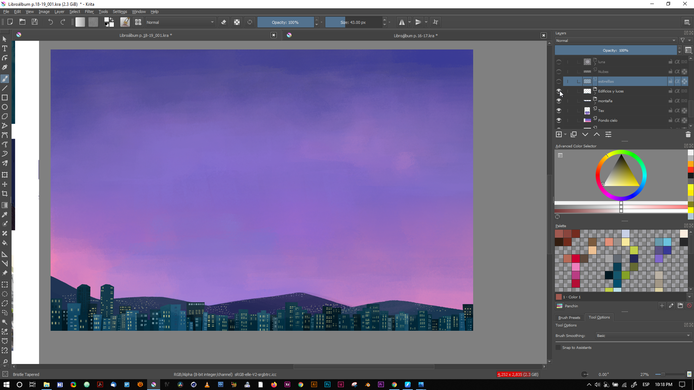
Task: Open the layer blending mode dropdown
Action: point(616,40)
